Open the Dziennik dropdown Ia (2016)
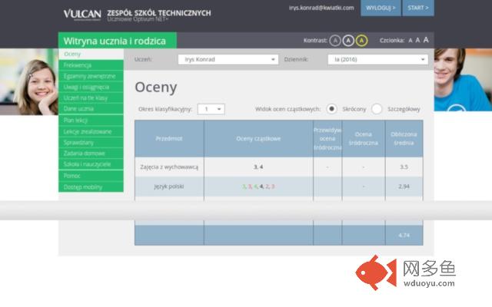This screenshot has width=492, height=307. coord(377,59)
